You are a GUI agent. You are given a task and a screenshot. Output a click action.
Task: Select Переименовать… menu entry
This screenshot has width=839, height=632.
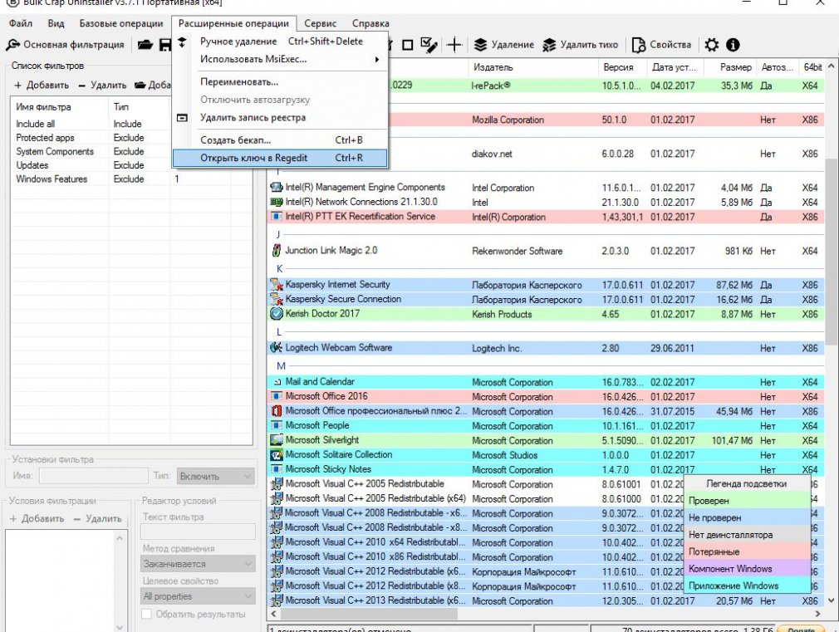[x=280, y=82]
